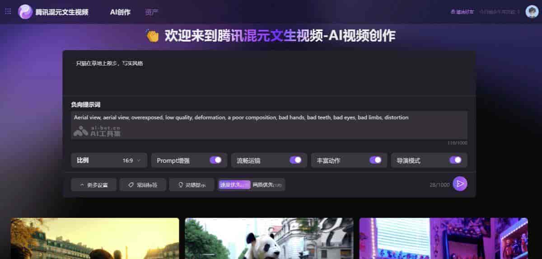Click the 邀请好友 invite link
The width and height of the screenshot is (542, 259).
(462, 12)
